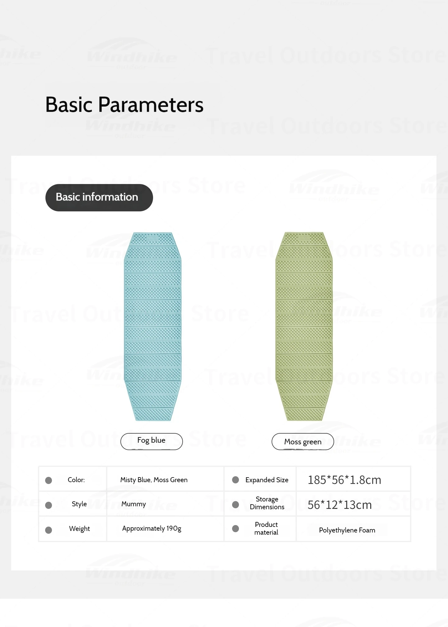The width and height of the screenshot is (448, 627).
Task: Click the Fog blue sleeping pad image
Action: click(x=152, y=326)
